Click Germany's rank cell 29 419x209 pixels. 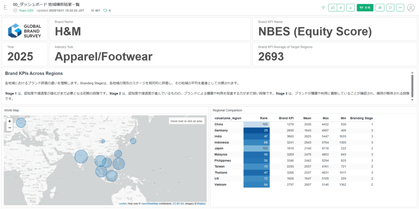click(x=257, y=130)
